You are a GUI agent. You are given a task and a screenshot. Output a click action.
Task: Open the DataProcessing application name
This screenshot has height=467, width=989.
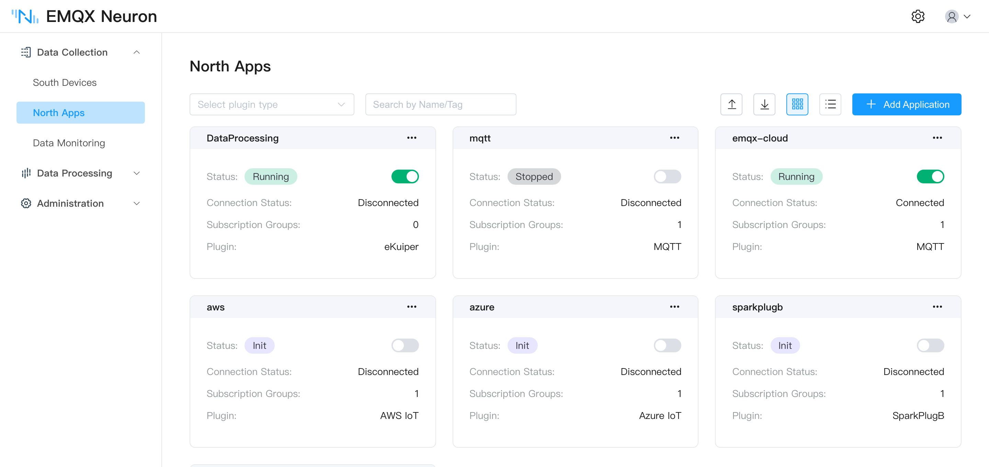[x=243, y=138]
